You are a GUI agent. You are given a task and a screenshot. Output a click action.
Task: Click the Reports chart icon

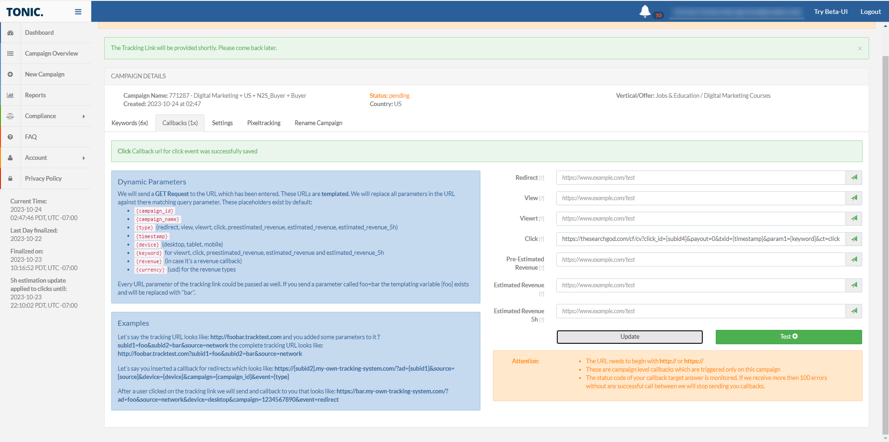pos(10,95)
